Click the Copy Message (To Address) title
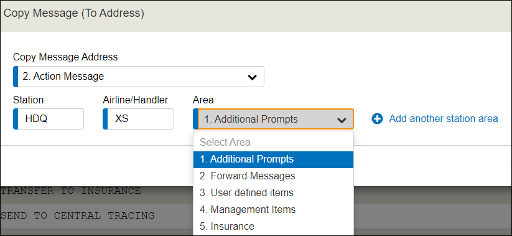The image size is (512, 236). 74,14
